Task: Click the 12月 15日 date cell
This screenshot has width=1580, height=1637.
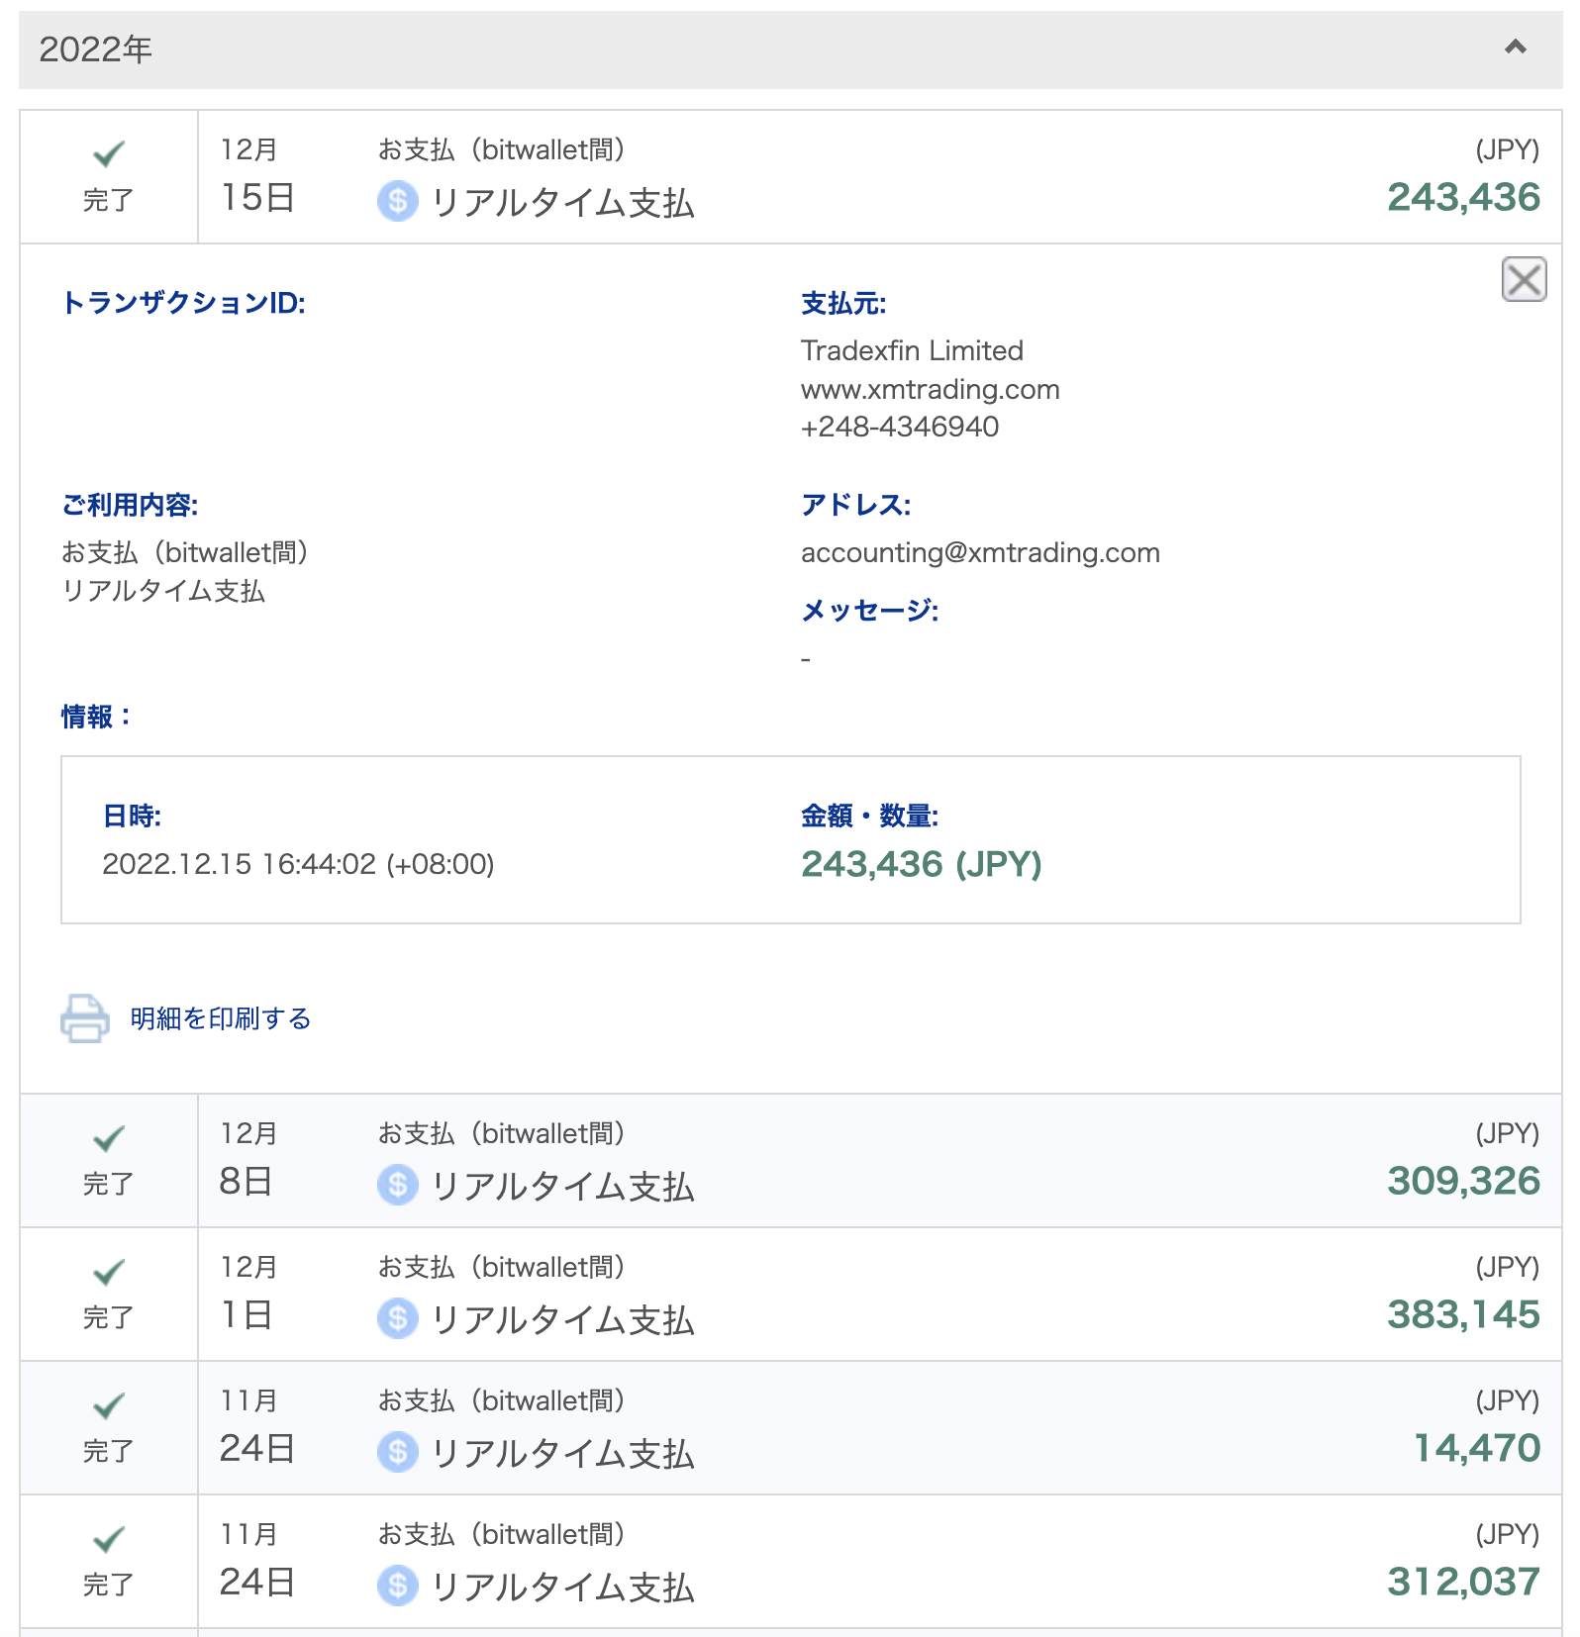Action: coord(257,176)
